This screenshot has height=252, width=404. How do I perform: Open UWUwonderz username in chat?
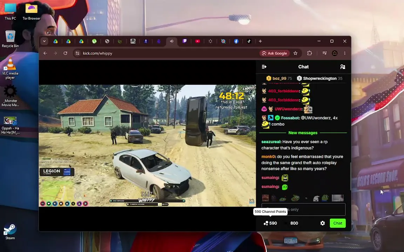[288, 109]
